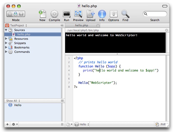Click the print statement on line 4
Viewport: 174px width, 132px height.
(x=121, y=70)
